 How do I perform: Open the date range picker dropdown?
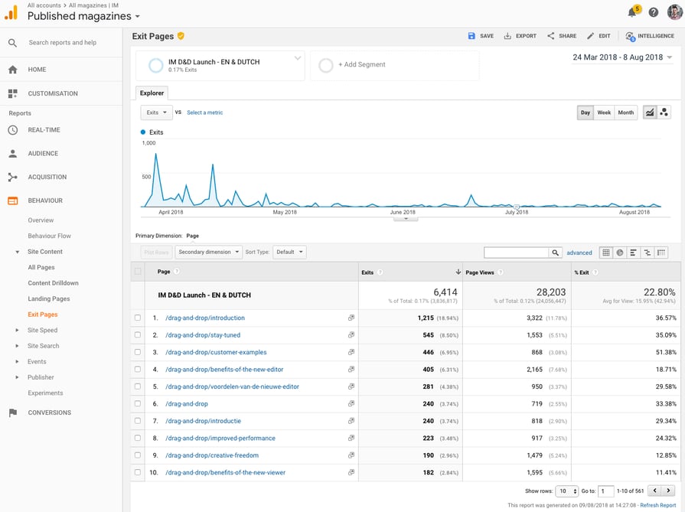click(x=622, y=57)
